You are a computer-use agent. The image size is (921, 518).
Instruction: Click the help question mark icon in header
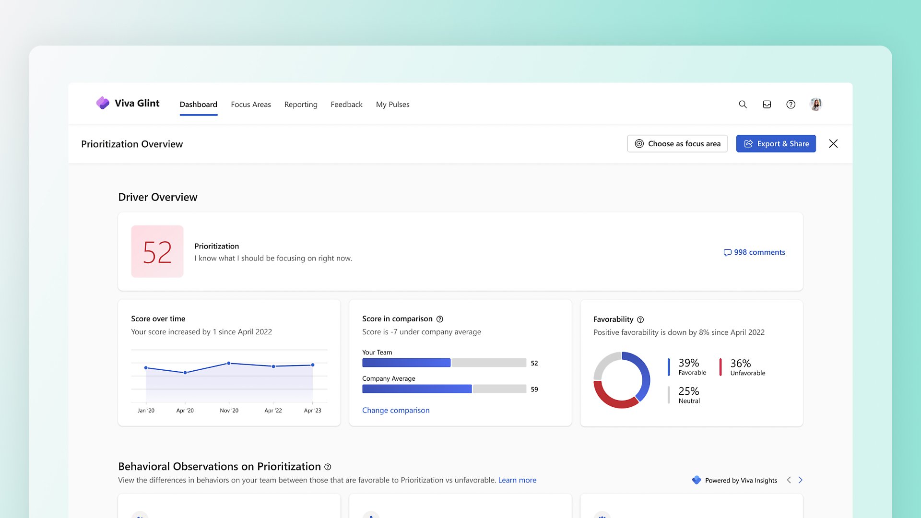pos(791,104)
